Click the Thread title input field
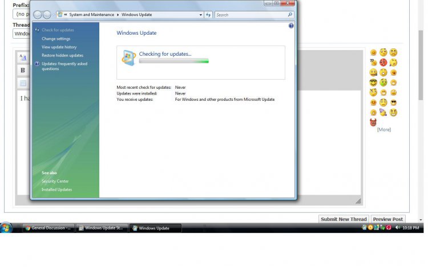 [21, 34]
